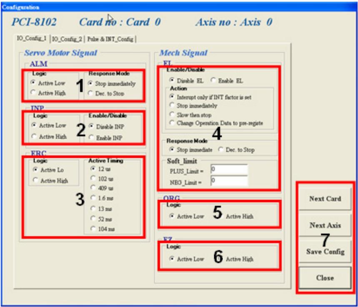Switch to Pulse & INT_Config tab

coord(110,39)
